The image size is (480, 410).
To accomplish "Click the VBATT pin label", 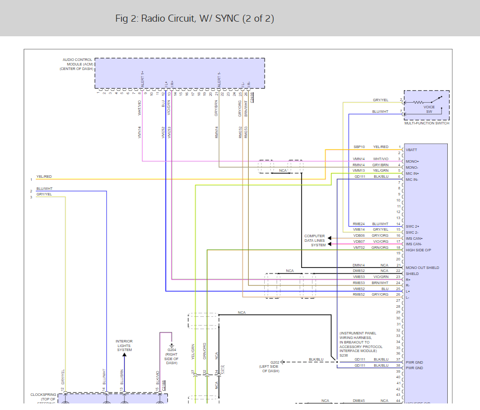I will coord(411,150).
